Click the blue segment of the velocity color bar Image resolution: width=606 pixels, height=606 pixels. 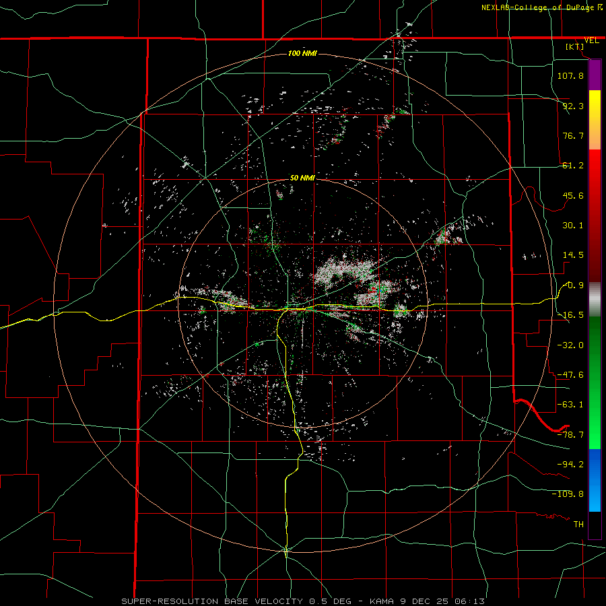595,480
